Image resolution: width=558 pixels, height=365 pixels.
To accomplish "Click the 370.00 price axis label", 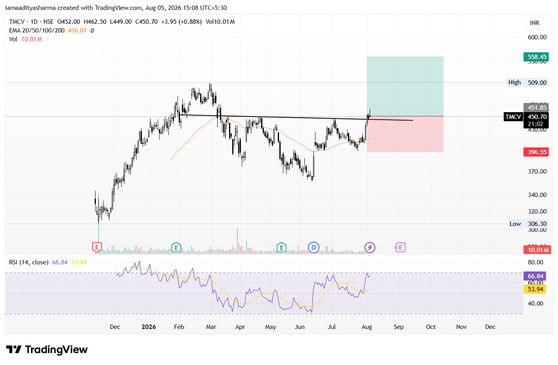I will [537, 172].
